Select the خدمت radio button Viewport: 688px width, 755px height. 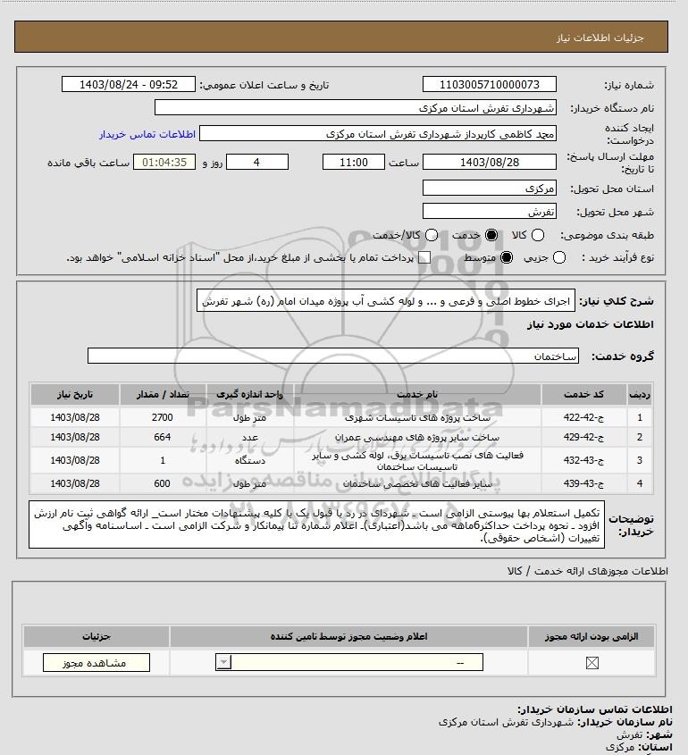pos(491,235)
